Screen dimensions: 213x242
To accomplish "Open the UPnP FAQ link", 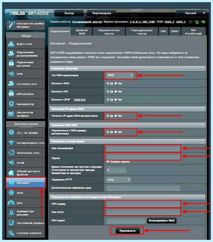I will click(80, 100).
